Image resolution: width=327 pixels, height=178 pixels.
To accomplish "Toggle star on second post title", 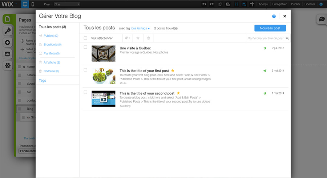I will (178, 93).
